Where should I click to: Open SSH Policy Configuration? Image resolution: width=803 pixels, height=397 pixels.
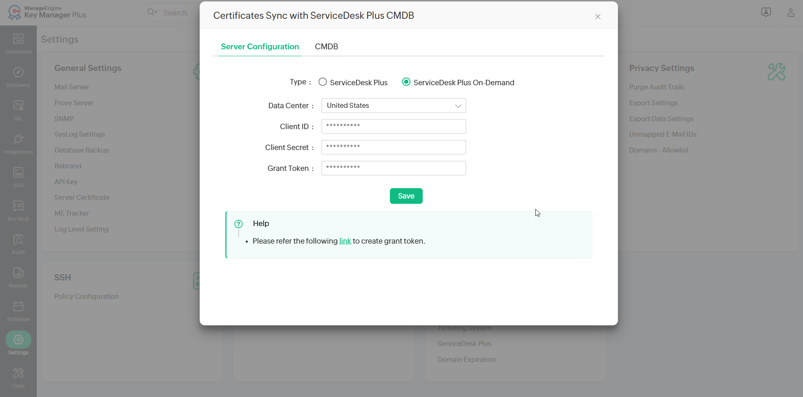[x=87, y=297]
